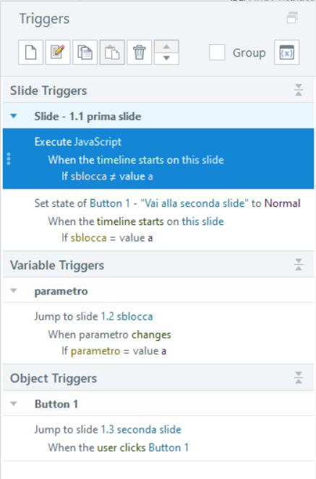
Task: Create a new trigger
Action: [x=30, y=52]
